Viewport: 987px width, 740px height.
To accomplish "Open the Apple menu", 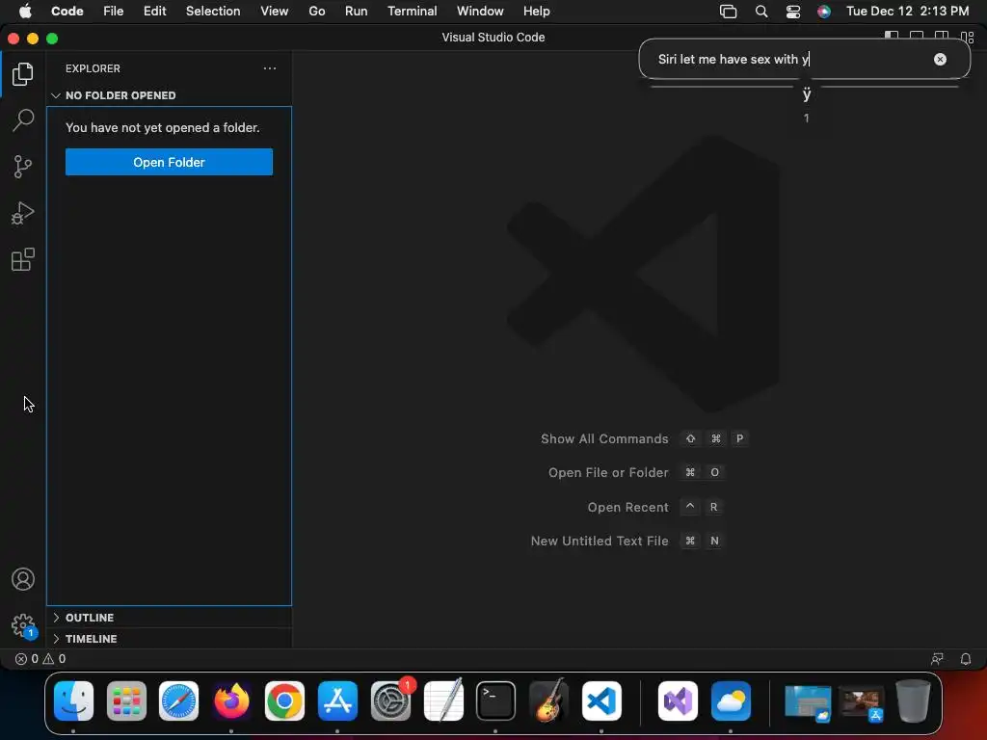I will tap(24, 11).
